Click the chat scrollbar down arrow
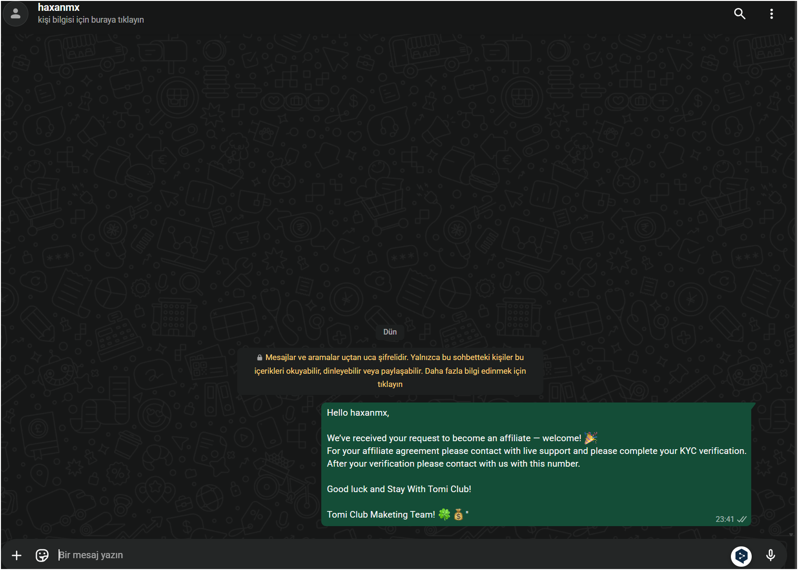 791,535
